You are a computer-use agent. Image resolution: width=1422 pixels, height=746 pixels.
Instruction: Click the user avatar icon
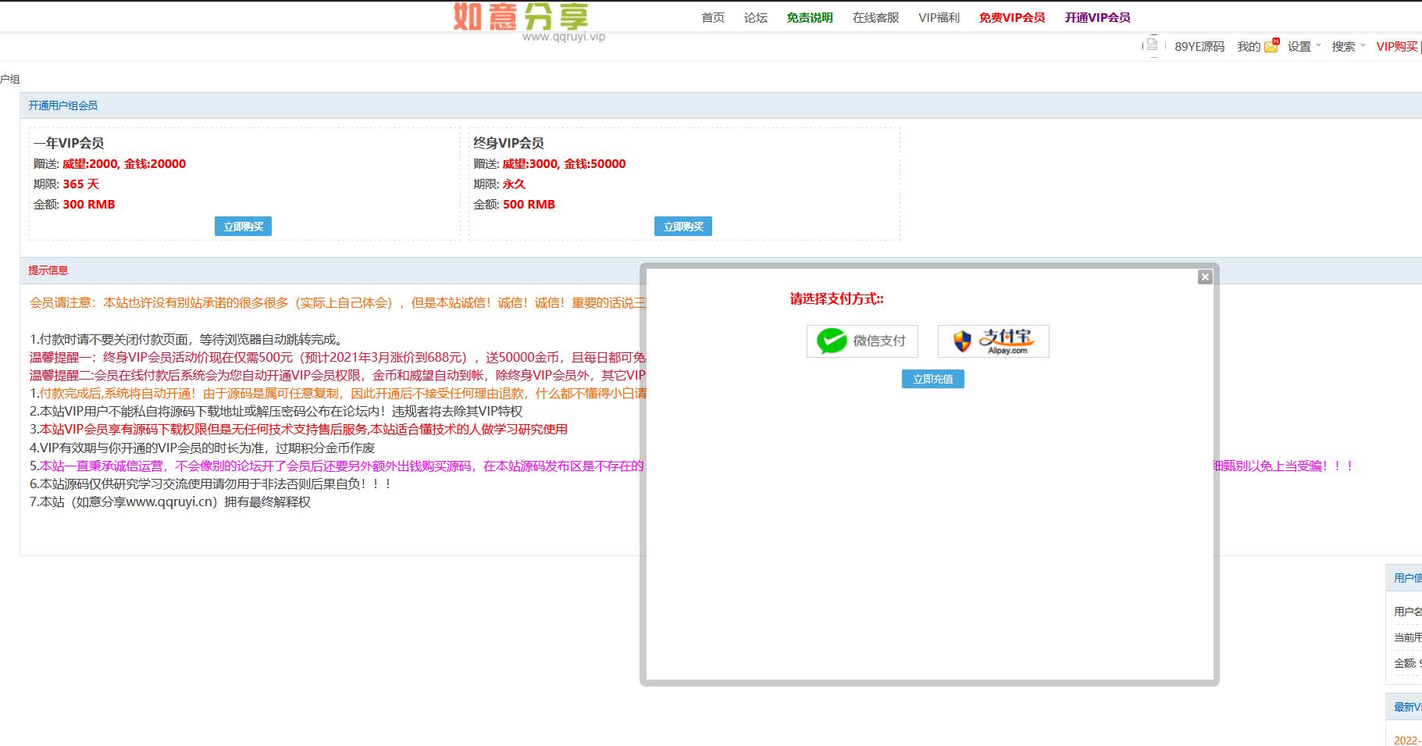[x=1152, y=46]
